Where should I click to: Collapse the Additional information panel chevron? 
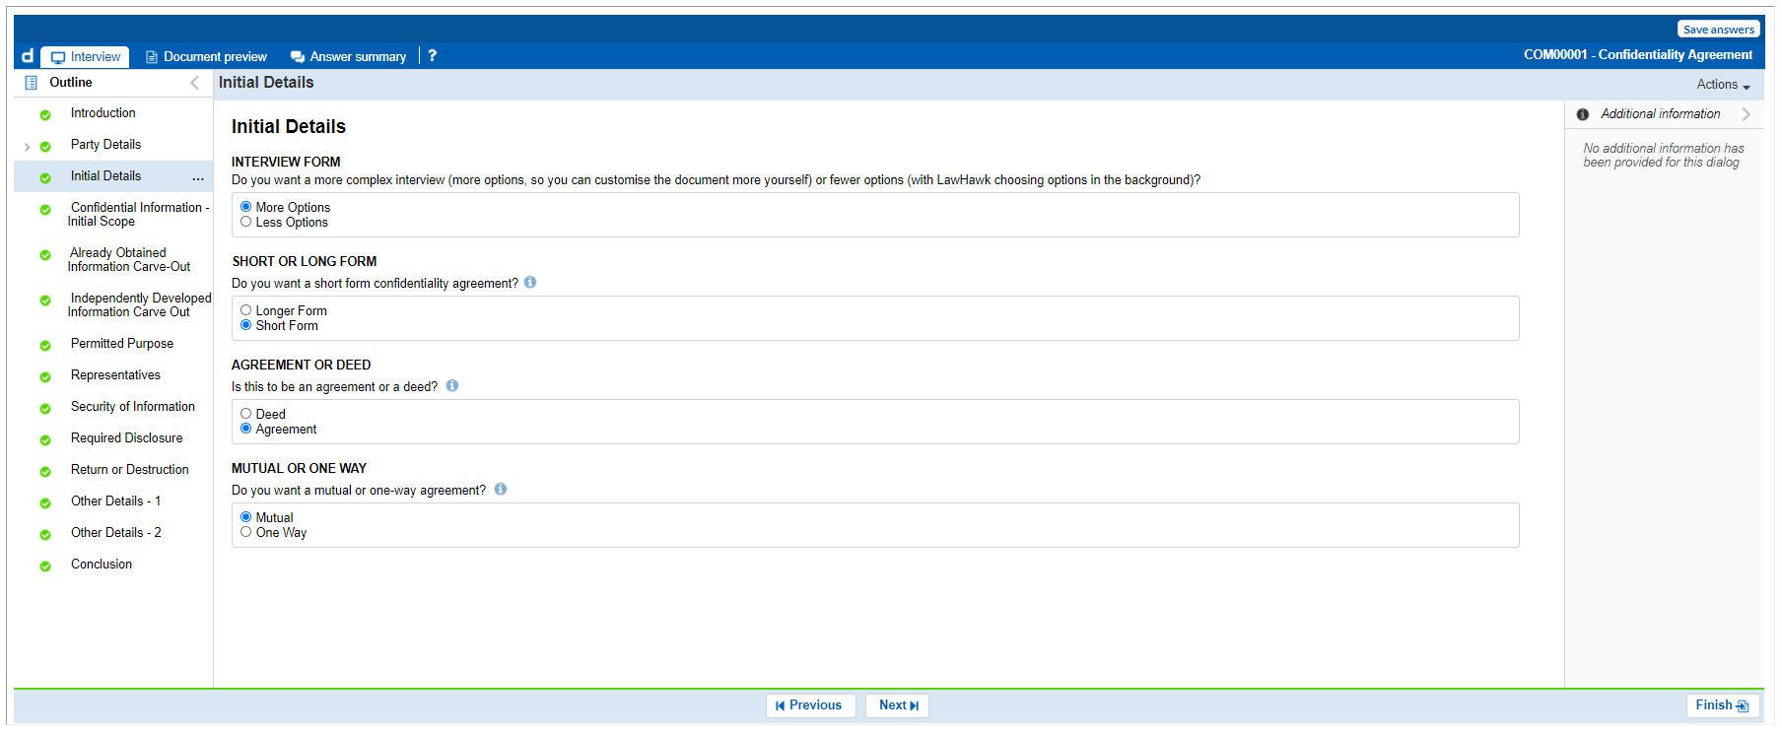(x=1746, y=114)
